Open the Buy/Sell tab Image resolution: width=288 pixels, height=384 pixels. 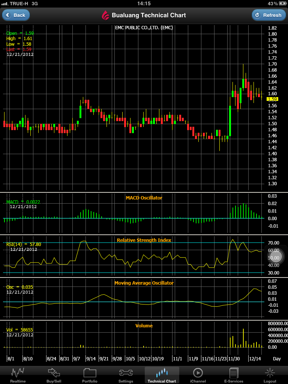point(54,375)
